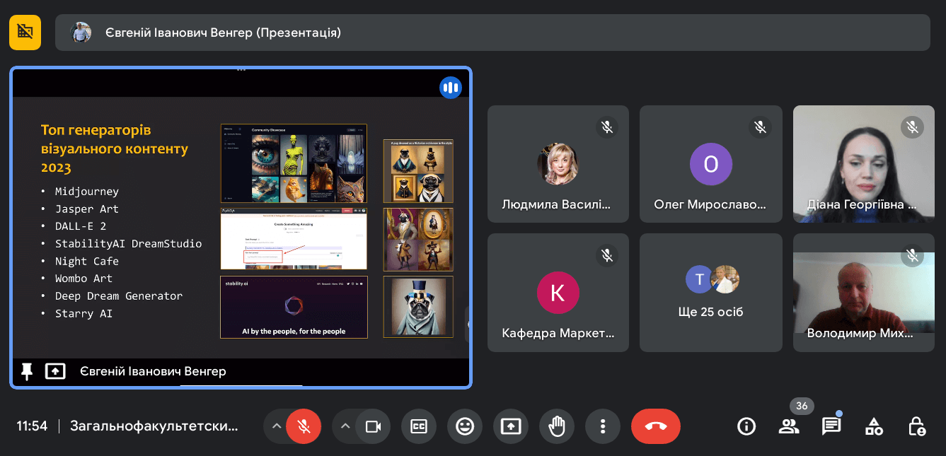
Task: Unmute the microphone with the red mic button
Action: 304,426
